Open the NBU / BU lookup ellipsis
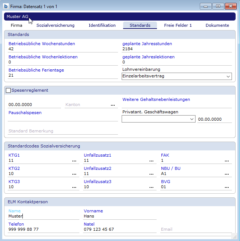Image resolution: width=240 pixels, height=241 pixels. pyautogui.click(x=227, y=174)
